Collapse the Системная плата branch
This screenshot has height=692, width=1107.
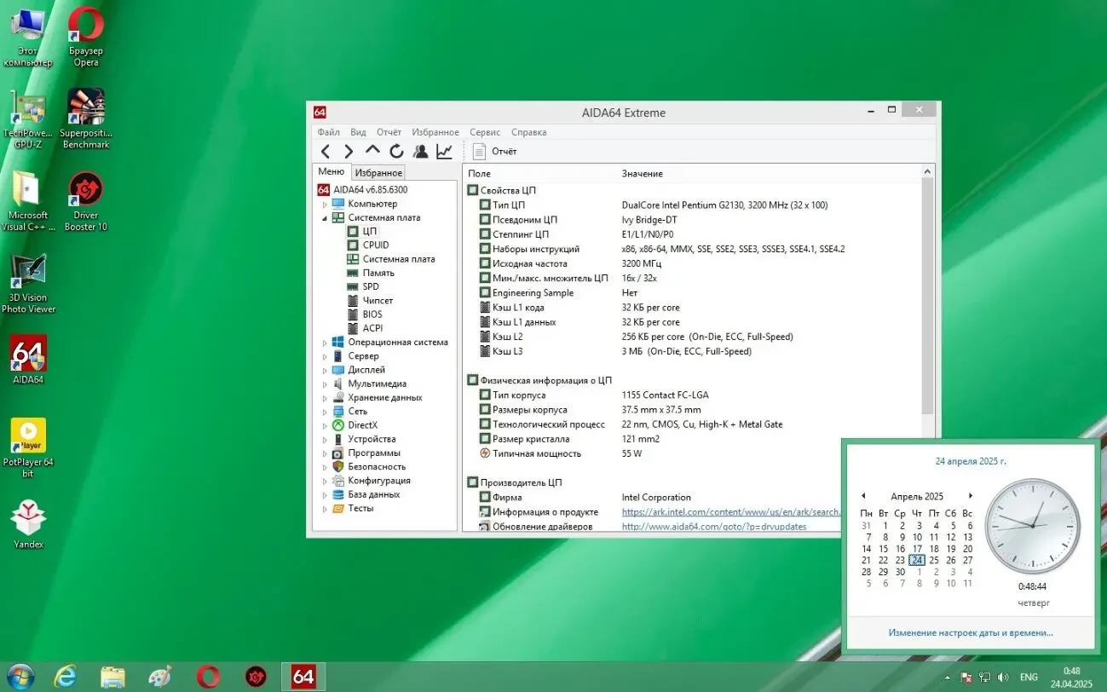point(325,217)
